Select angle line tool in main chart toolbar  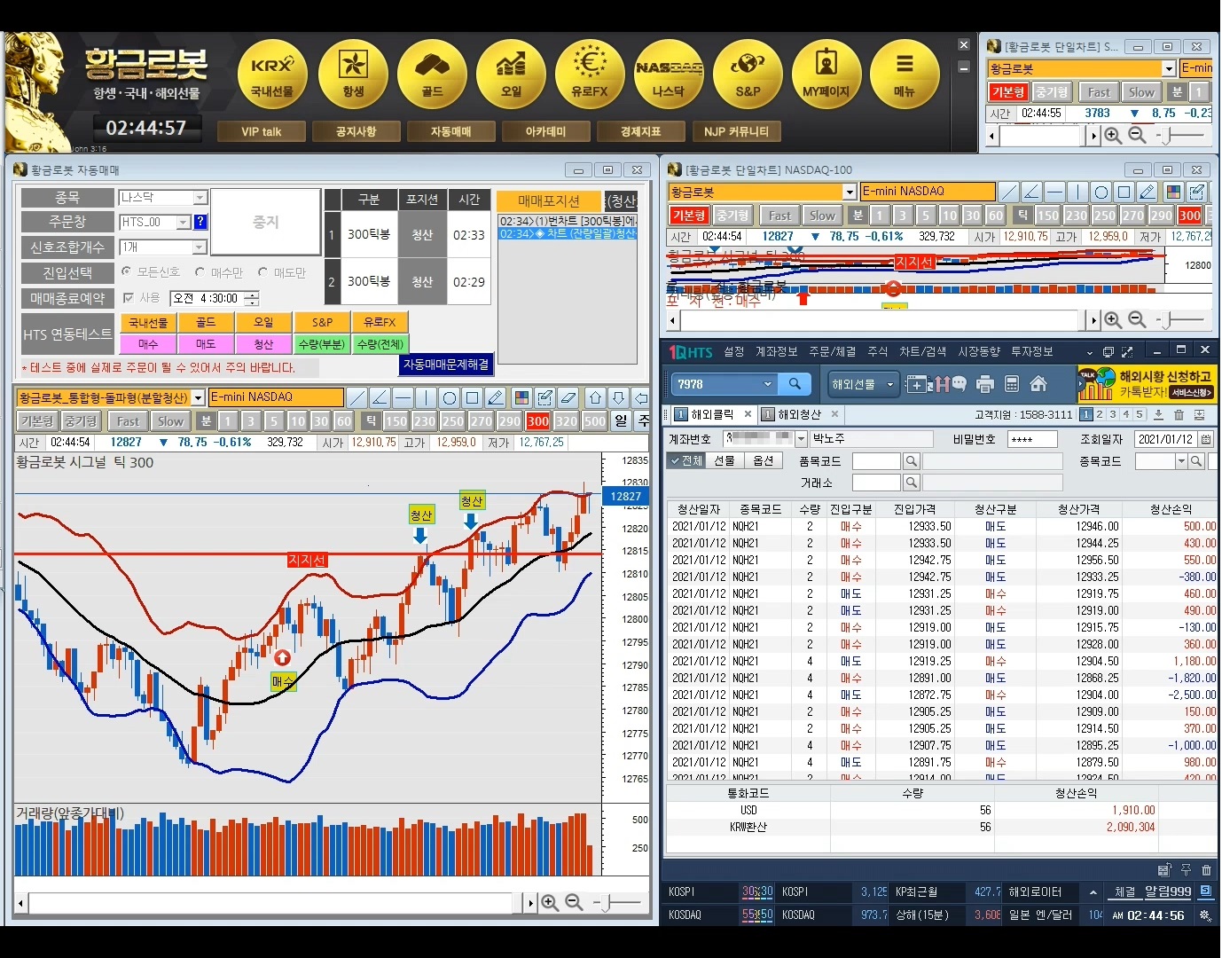tap(380, 397)
